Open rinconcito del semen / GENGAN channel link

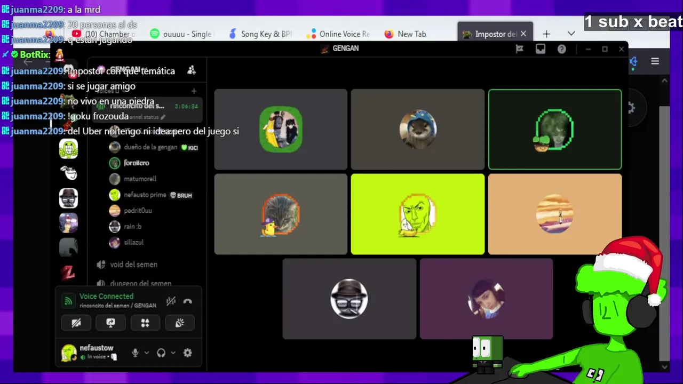coord(118,306)
